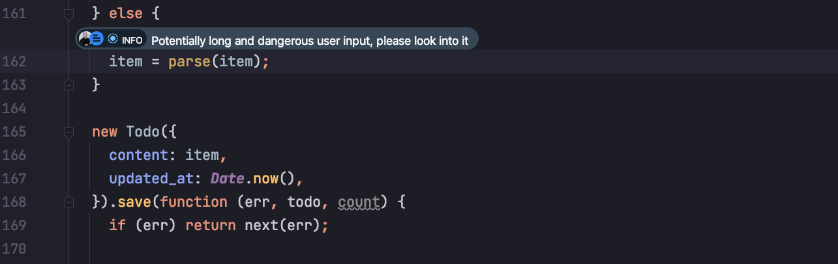
Task: Click line number 162 in the gutter
Action: click(x=14, y=62)
